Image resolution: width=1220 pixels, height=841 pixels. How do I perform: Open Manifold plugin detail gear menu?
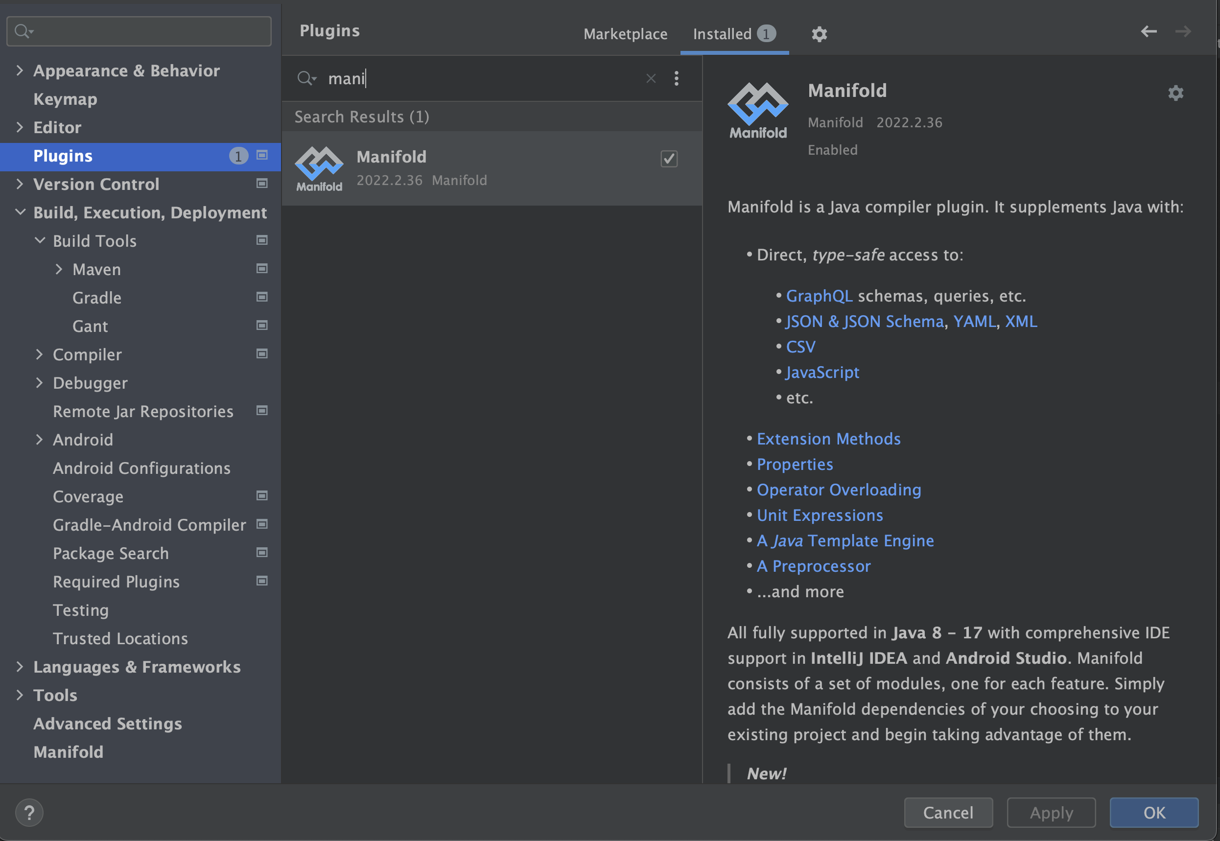(1175, 93)
